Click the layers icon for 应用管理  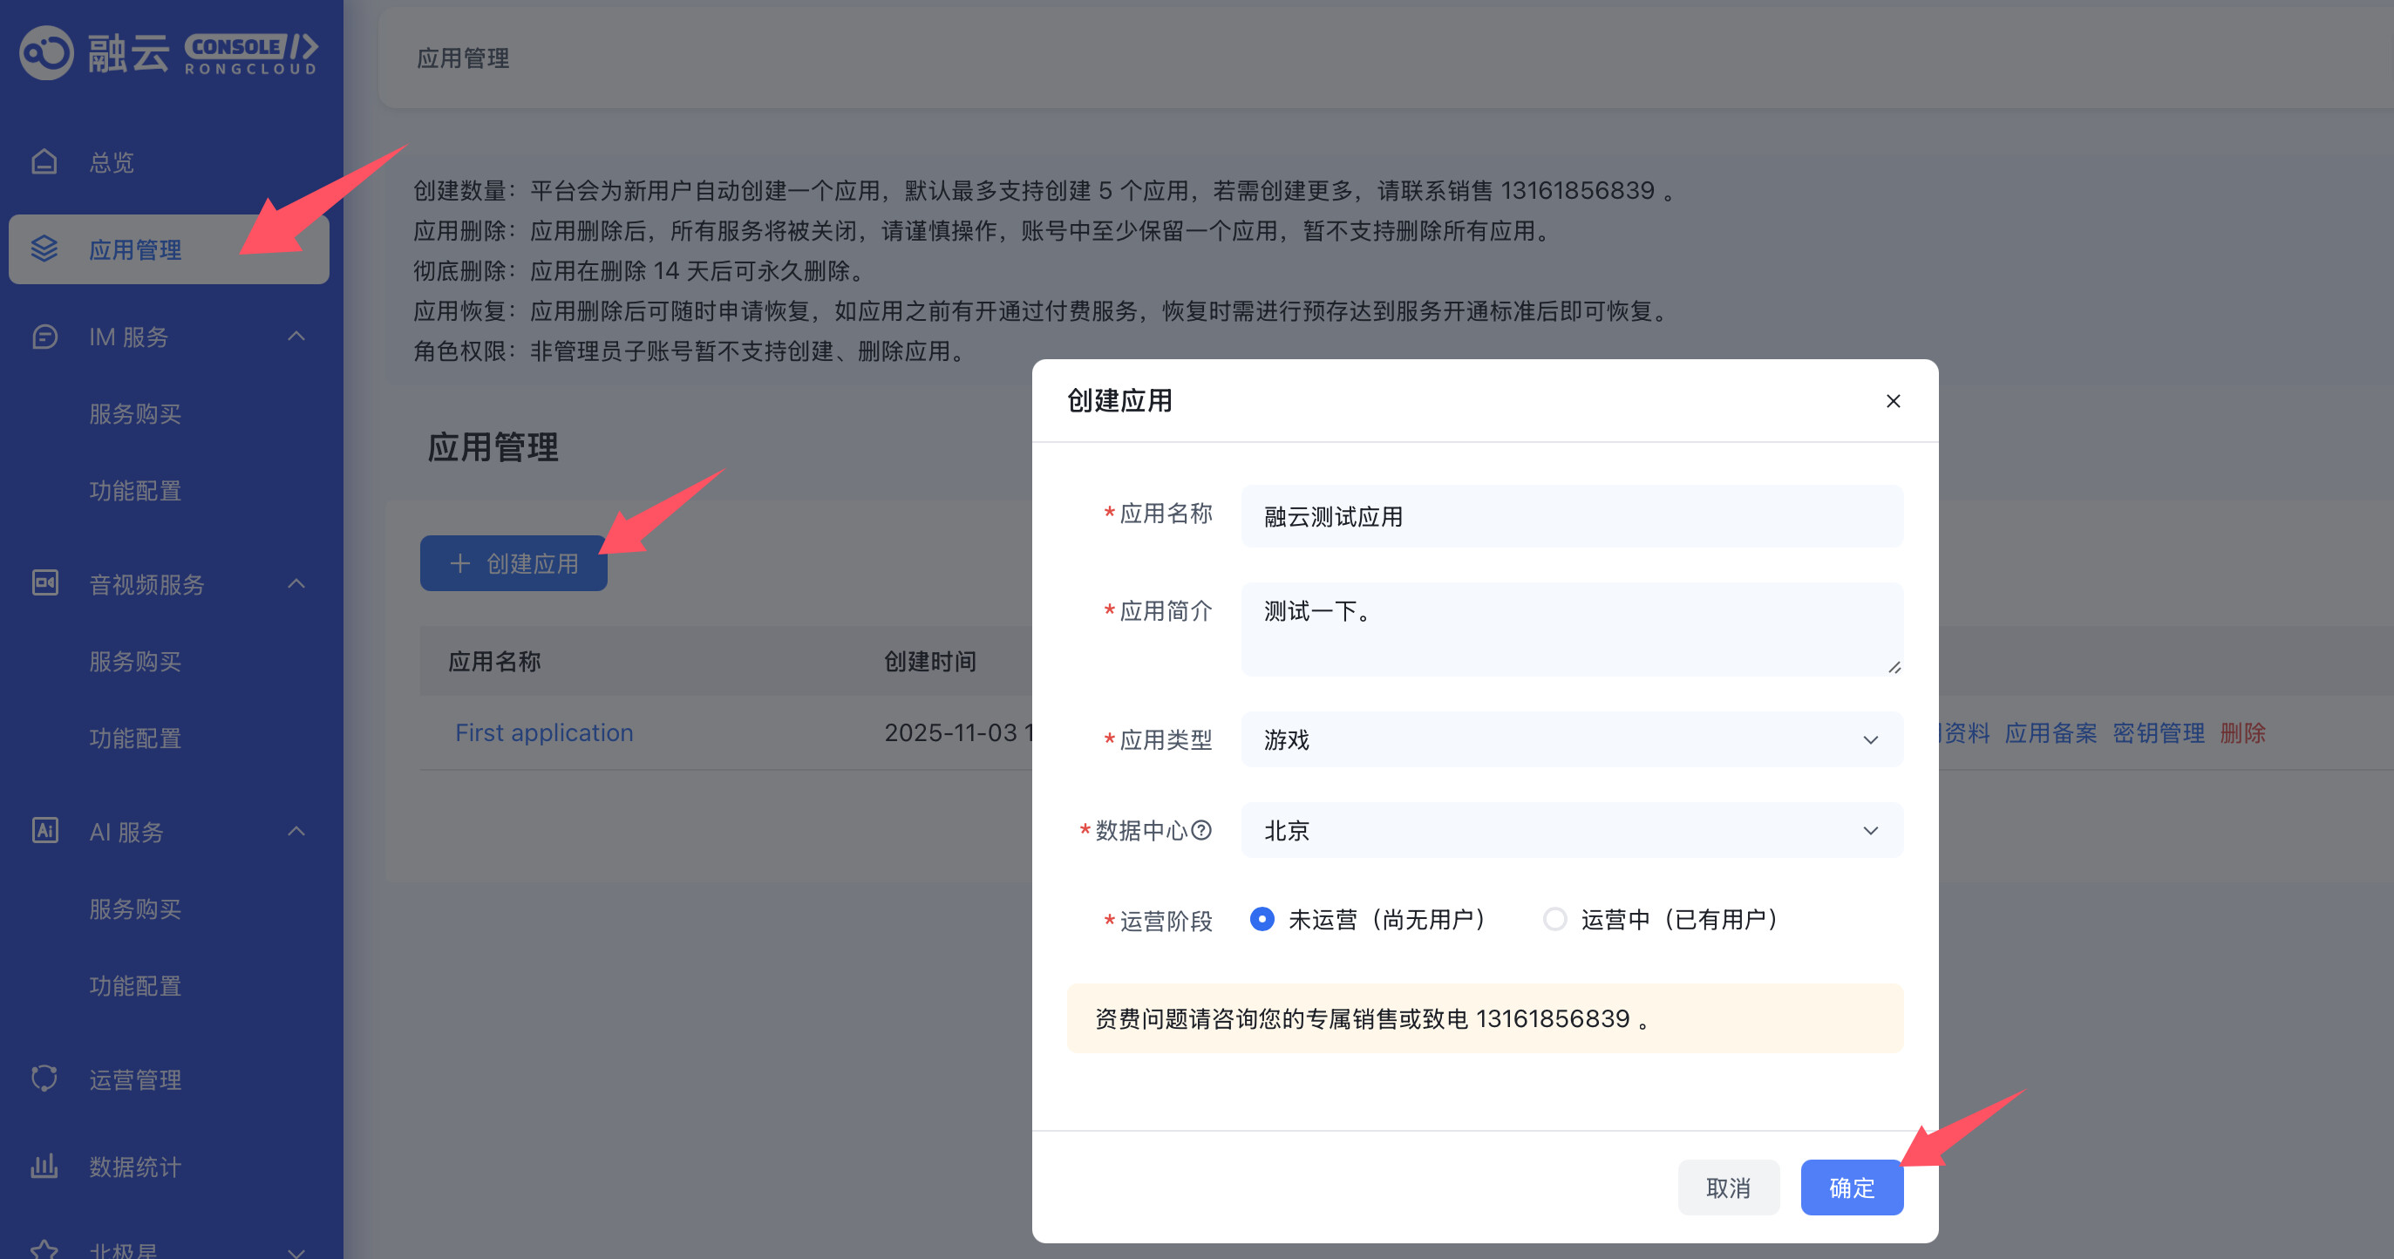(44, 249)
